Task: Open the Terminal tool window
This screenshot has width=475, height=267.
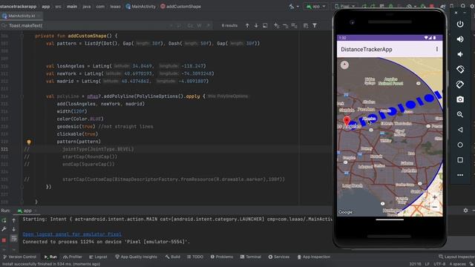Action: click(251, 257)
